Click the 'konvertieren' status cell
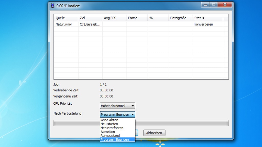Image resolution: width=262 pixels, height=147 pixels. (x=203, y=24)
